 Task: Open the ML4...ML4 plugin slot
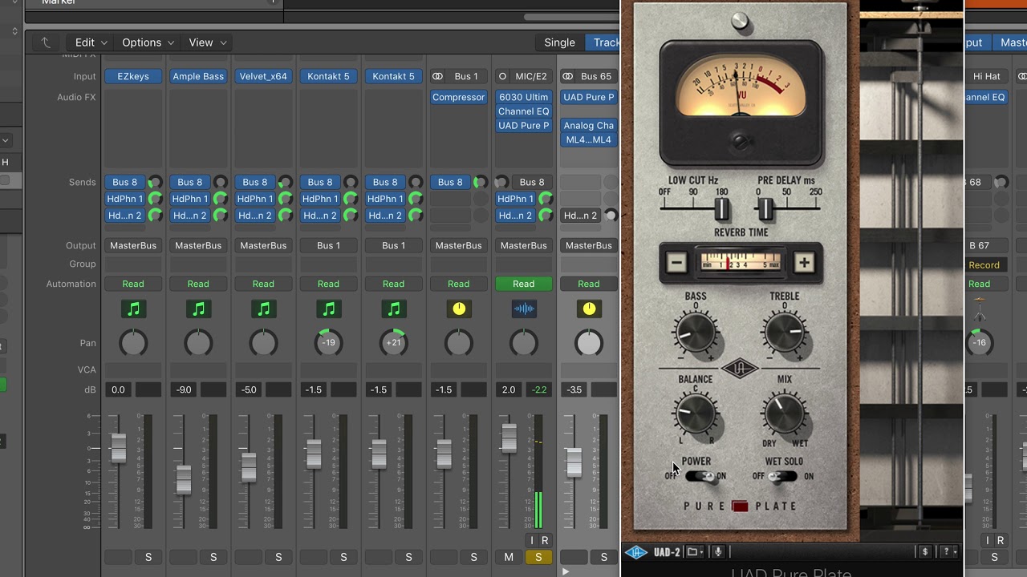pyautogui.click(x=589, y=139)
